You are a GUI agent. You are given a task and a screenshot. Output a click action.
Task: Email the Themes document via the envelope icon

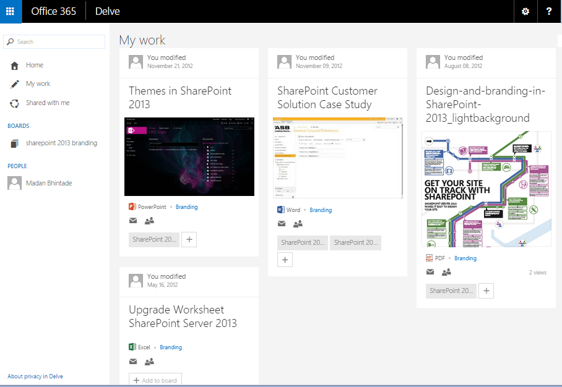133,221
